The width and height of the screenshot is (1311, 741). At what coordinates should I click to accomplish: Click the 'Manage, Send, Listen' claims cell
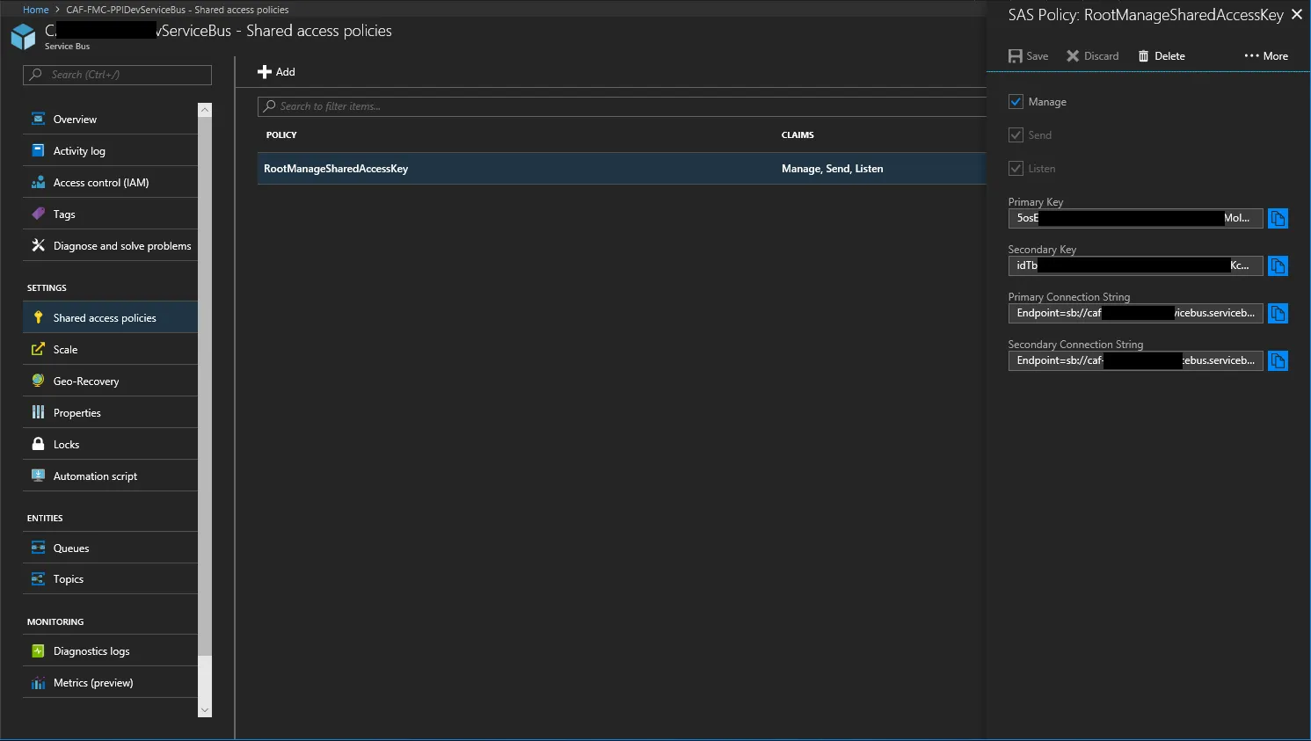pyautogui.click(x=833, y=169)
